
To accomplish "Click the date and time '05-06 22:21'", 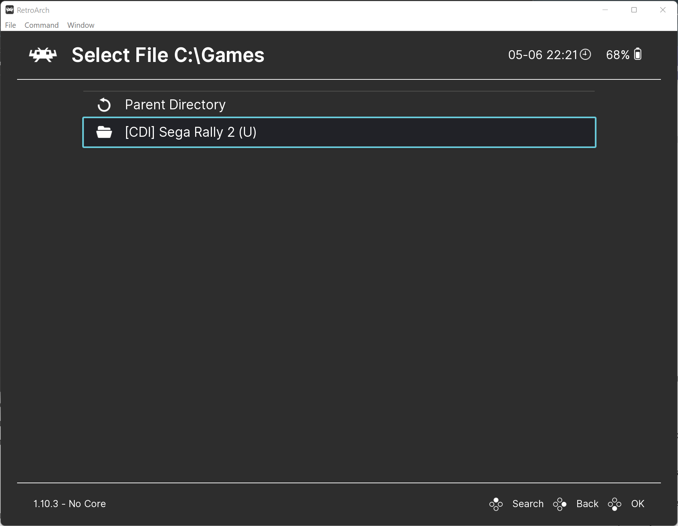I will (543, 55).
